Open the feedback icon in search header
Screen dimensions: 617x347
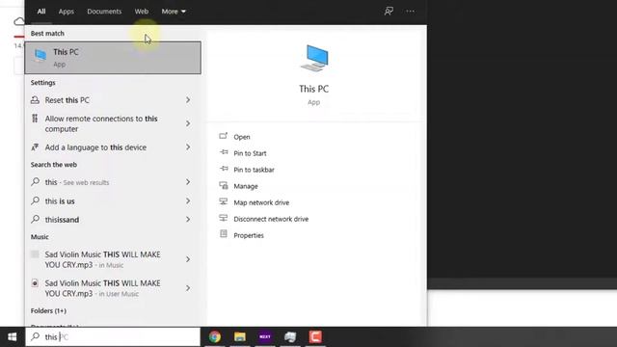(389, 12)
